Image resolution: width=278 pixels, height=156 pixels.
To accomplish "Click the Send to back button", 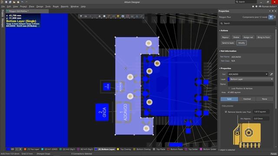I will coord(228,43).
